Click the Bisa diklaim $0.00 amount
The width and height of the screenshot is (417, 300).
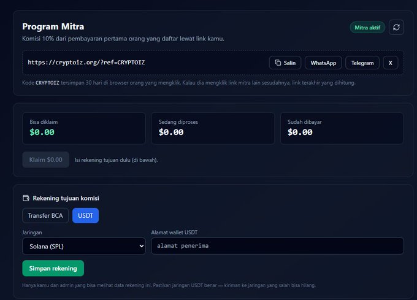(42, 132)
